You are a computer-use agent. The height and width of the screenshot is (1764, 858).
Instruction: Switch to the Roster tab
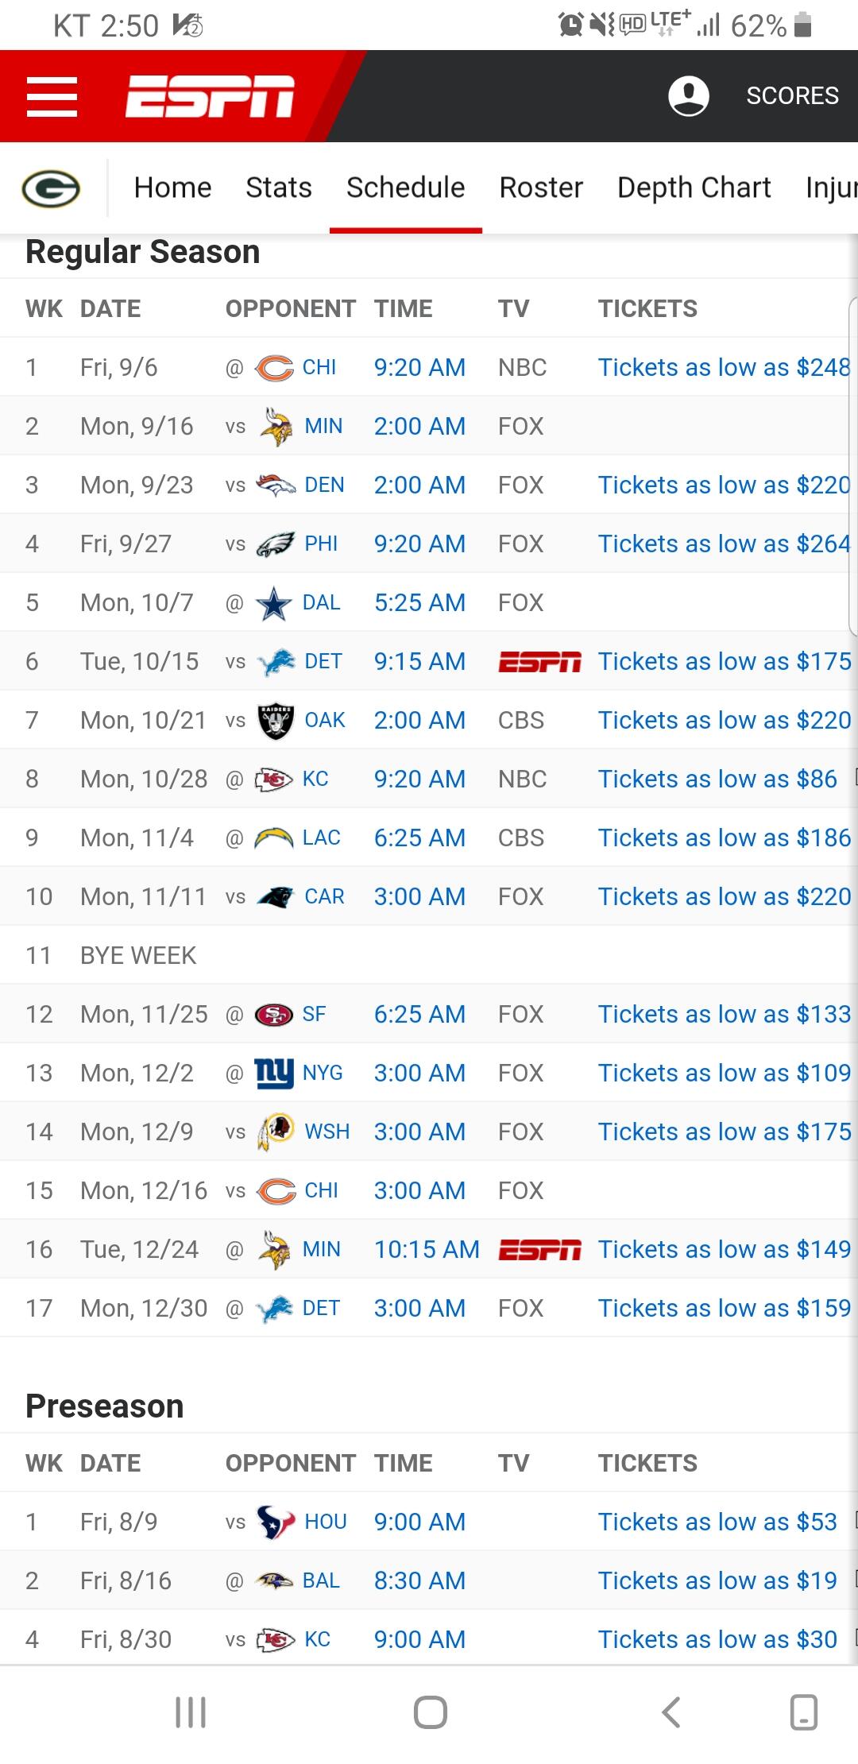541,188
